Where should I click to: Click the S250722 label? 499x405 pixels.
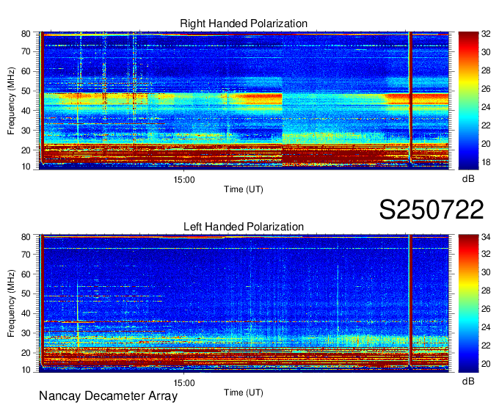tap(431, 209)
